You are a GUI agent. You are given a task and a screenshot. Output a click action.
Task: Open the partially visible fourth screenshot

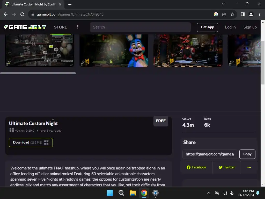[x=244, y=51]
